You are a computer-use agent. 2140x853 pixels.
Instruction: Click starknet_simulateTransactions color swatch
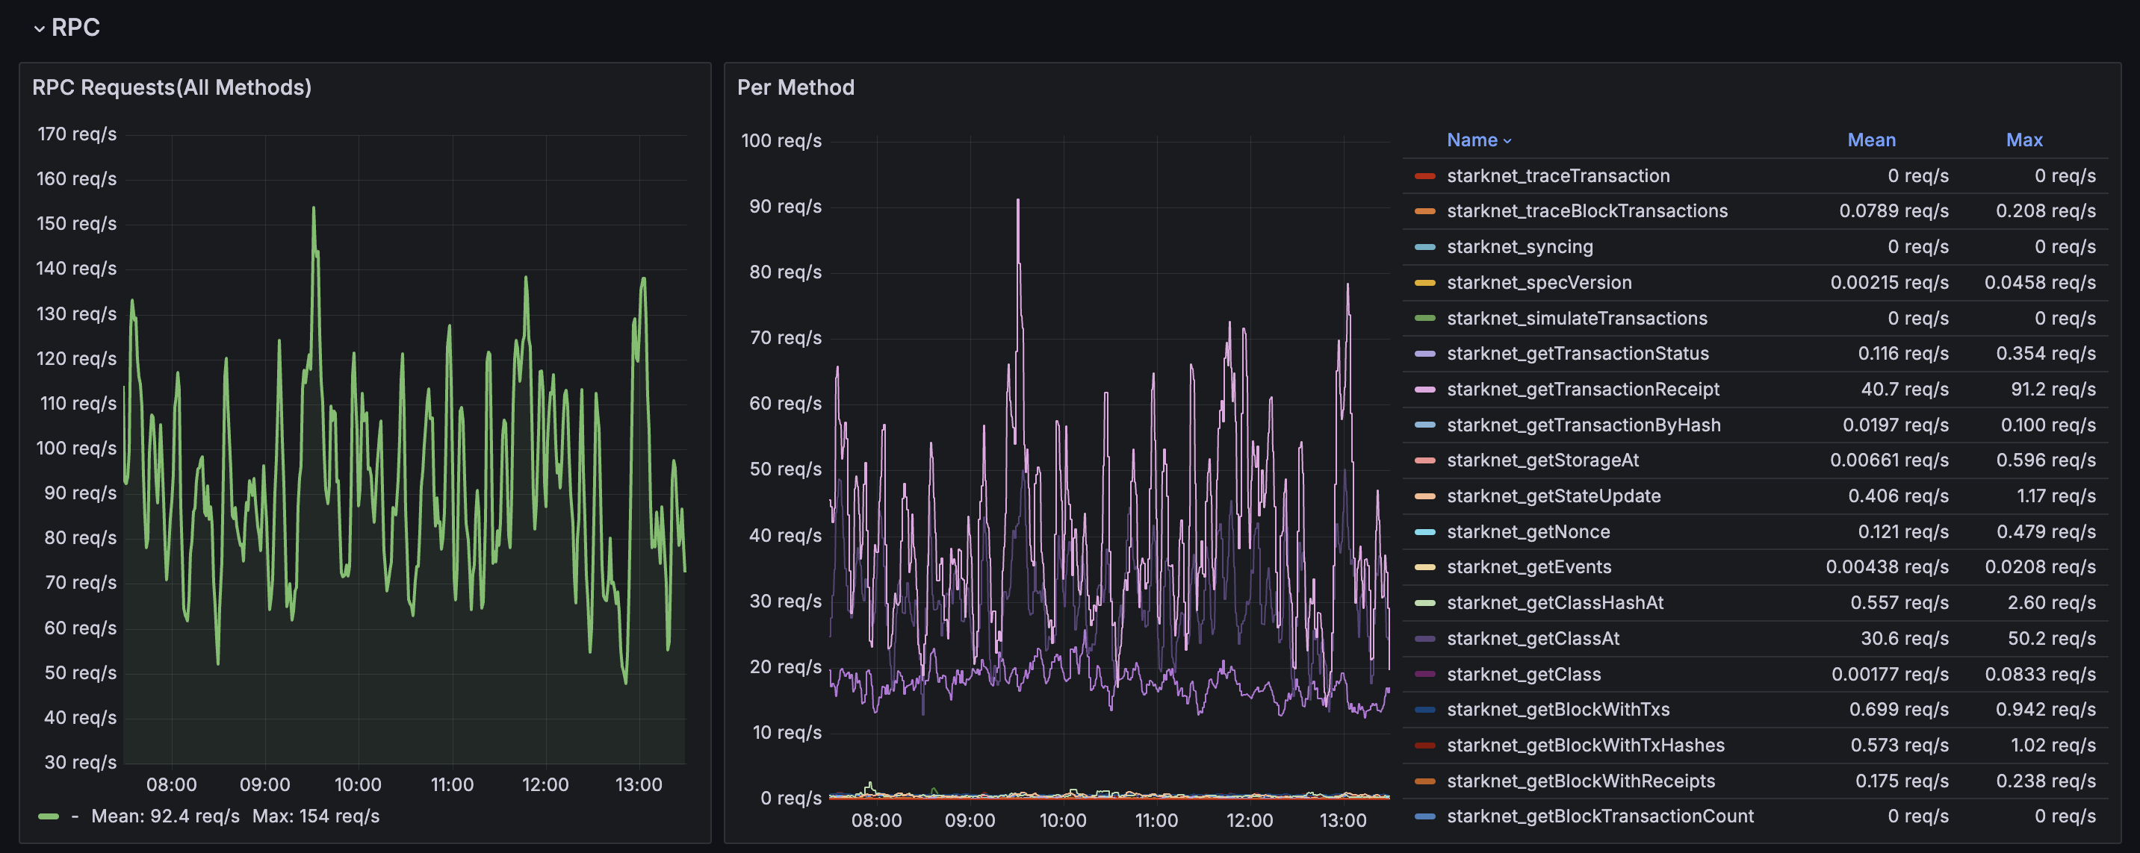1424,319
